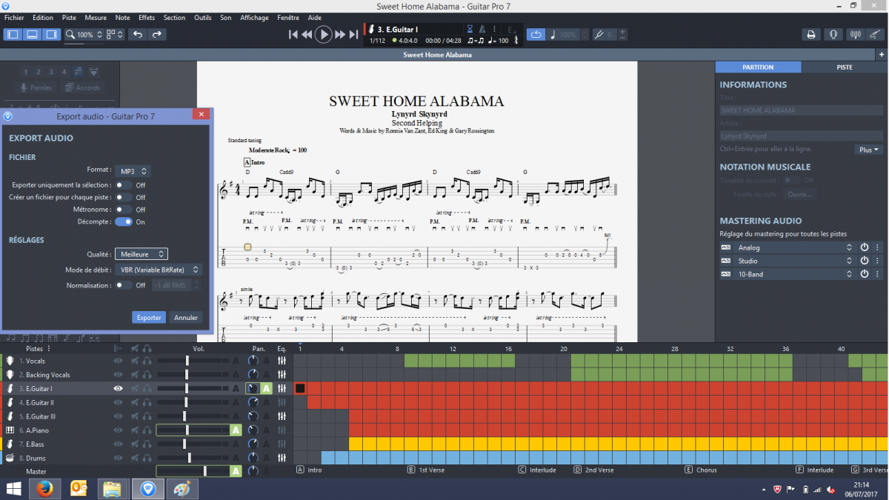Open the Affichage menu
Viewport: 889px width, 500px height.
coord(254,18)
